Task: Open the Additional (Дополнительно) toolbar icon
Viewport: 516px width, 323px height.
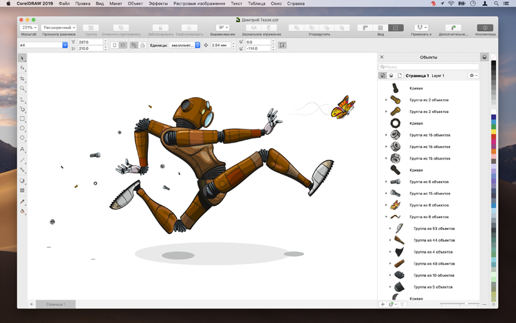Action: 453,28
